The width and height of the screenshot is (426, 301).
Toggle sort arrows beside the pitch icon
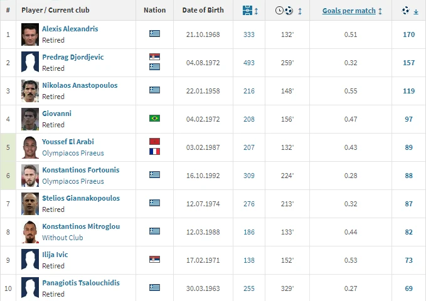(x=255, y=11)
